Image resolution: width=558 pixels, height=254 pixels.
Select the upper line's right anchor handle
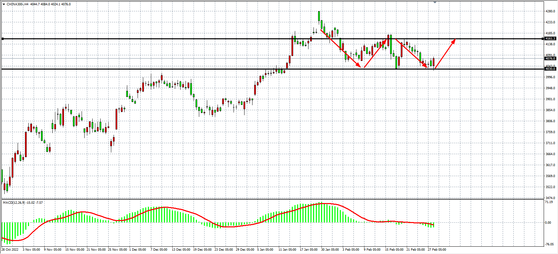pos(543,39)
